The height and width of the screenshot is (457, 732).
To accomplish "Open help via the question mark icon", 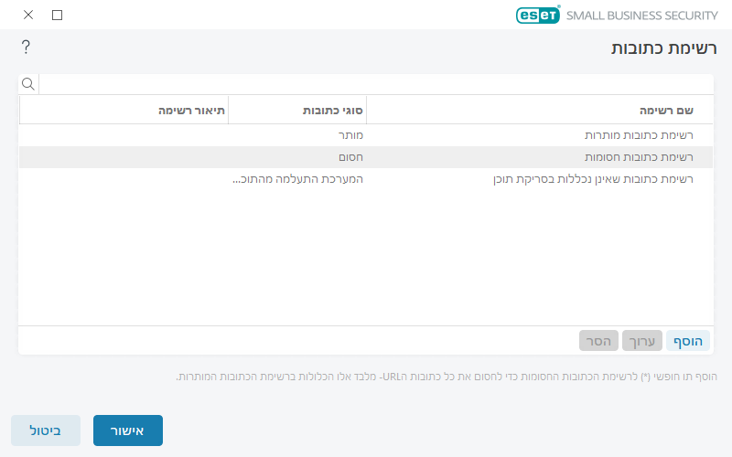I will (x=26, y=47).
